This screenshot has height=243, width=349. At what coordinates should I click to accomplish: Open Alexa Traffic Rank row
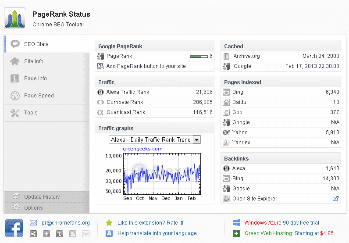(x=154, y=92)
